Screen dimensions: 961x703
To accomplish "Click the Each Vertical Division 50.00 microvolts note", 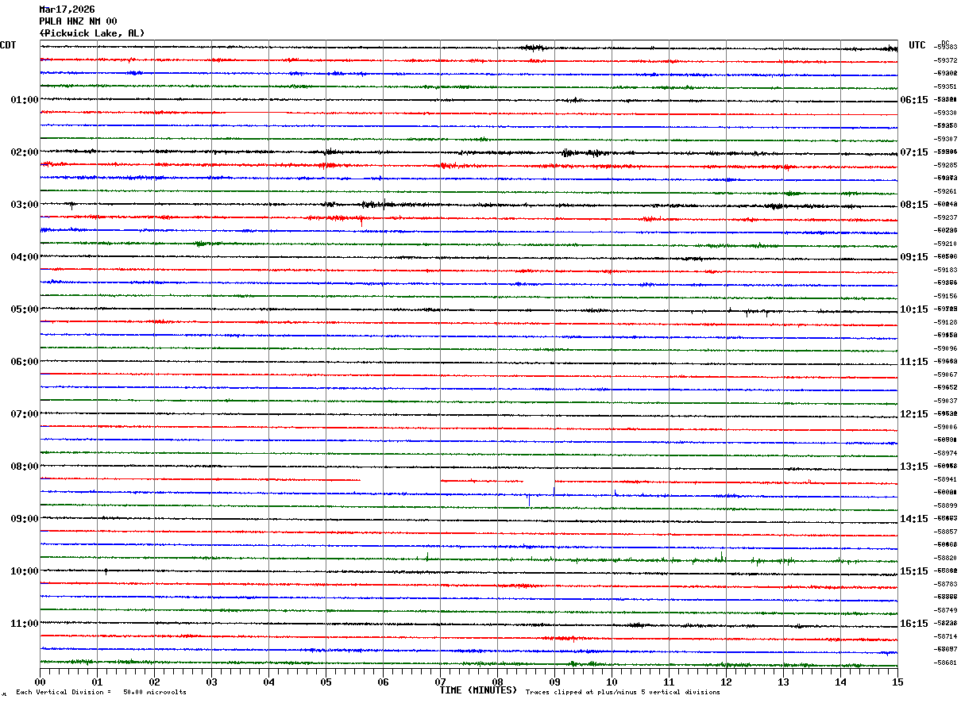I will coord(101,693).
